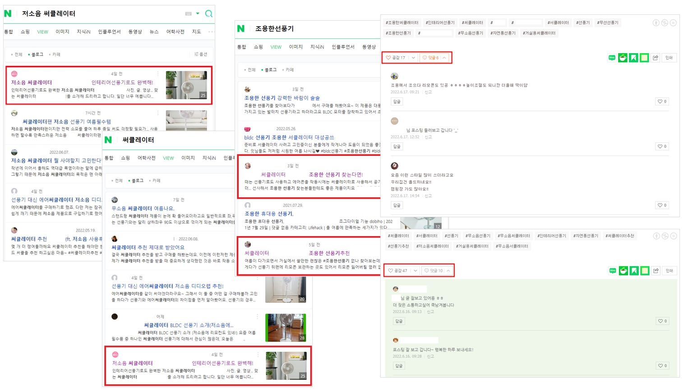
Task: Click the #무선선풍기 hashtag
Action: (608, 23)
